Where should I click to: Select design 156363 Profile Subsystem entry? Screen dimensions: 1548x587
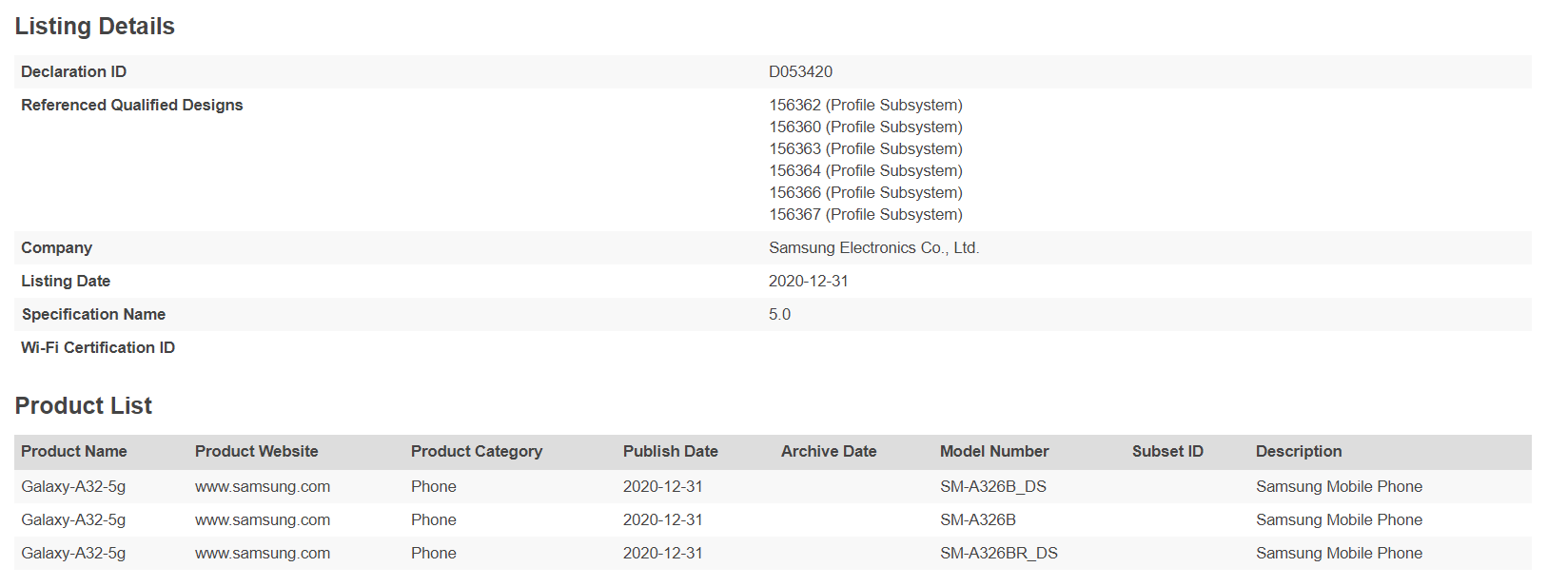pyautogui.click(x=866, y=148)
